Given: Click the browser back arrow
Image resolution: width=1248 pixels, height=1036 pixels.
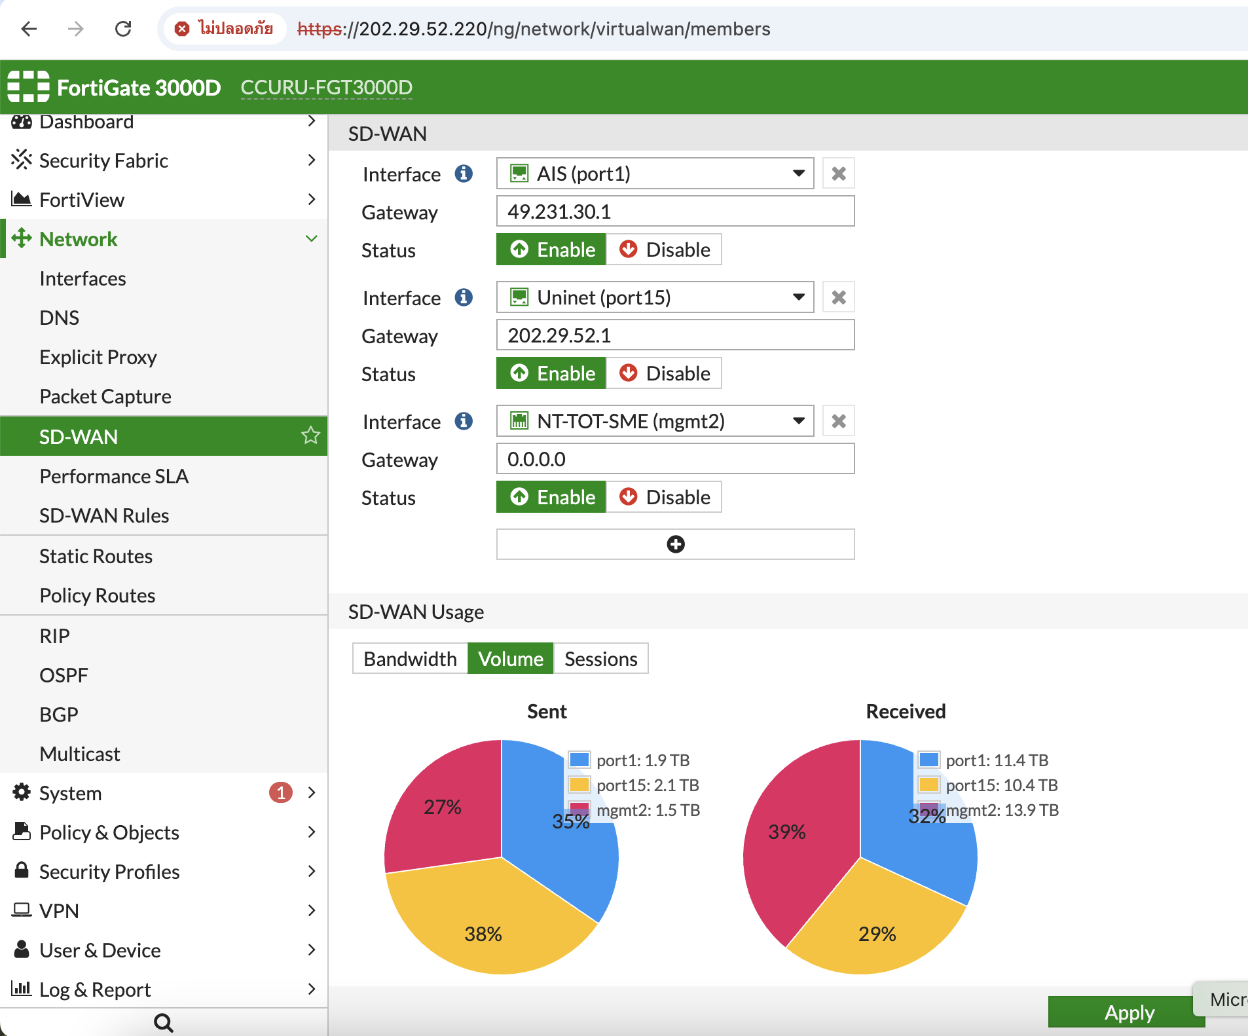Looking at the screenshot, I should 29,29.
